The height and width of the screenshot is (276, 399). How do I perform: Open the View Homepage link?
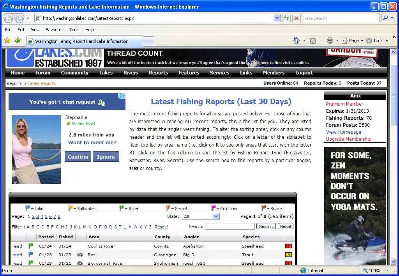[343, 132]
